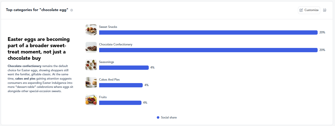335x126 pixels.
Task: Click the Seasonings thumbnail image
Action: pyautogui.click(x=91, y=65)
